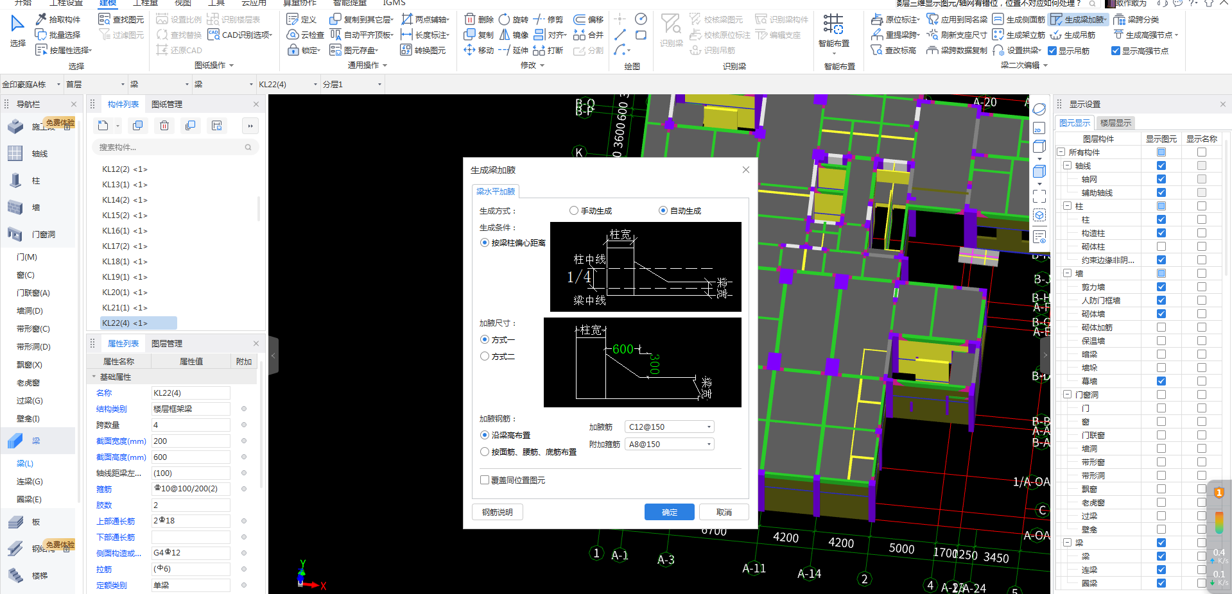Open the 建模 ribbon tab
The width and height of the screenshot is (1232, 594).
(x=108, y=3)
